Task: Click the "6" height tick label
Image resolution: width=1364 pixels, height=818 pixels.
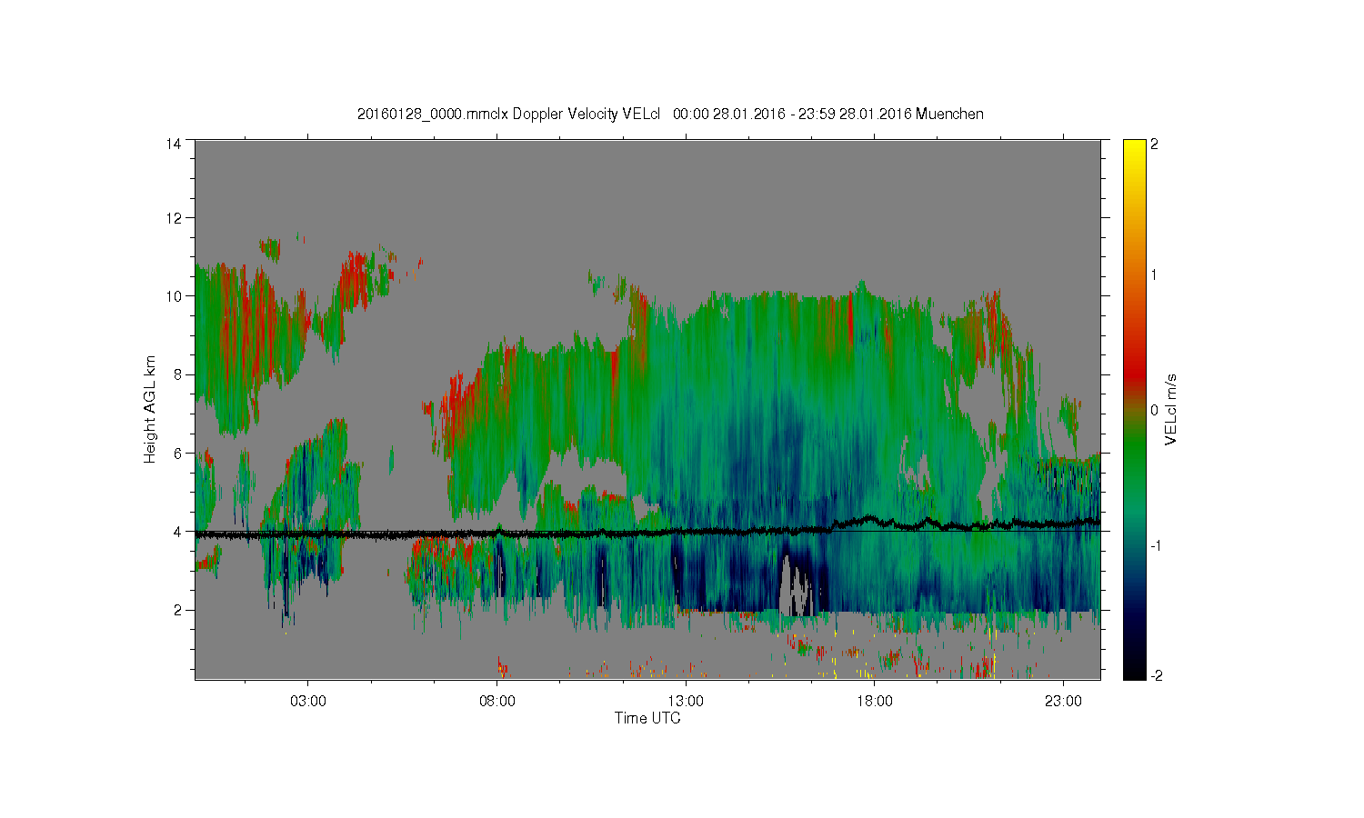Action: (176, 453)
